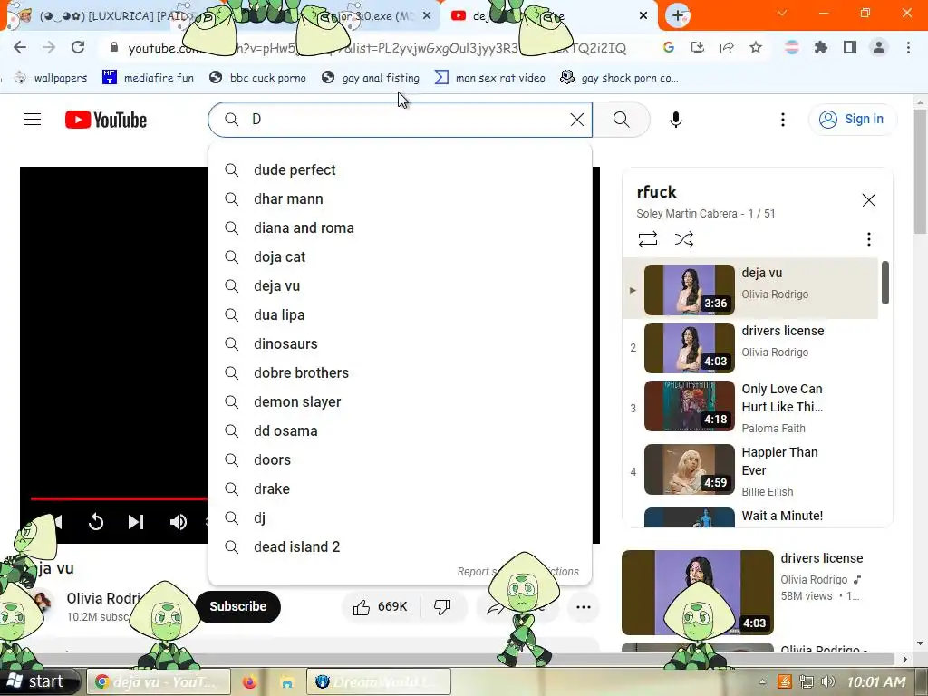
Task: Reload the current page
Action: coord(78,47)
